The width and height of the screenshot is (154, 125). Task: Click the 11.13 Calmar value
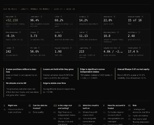click(83, 36)
